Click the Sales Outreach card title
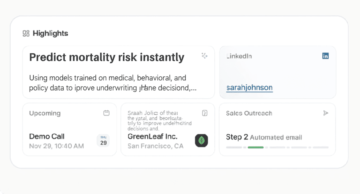Screen dimensions: 360x194 [x=249, y=113]
